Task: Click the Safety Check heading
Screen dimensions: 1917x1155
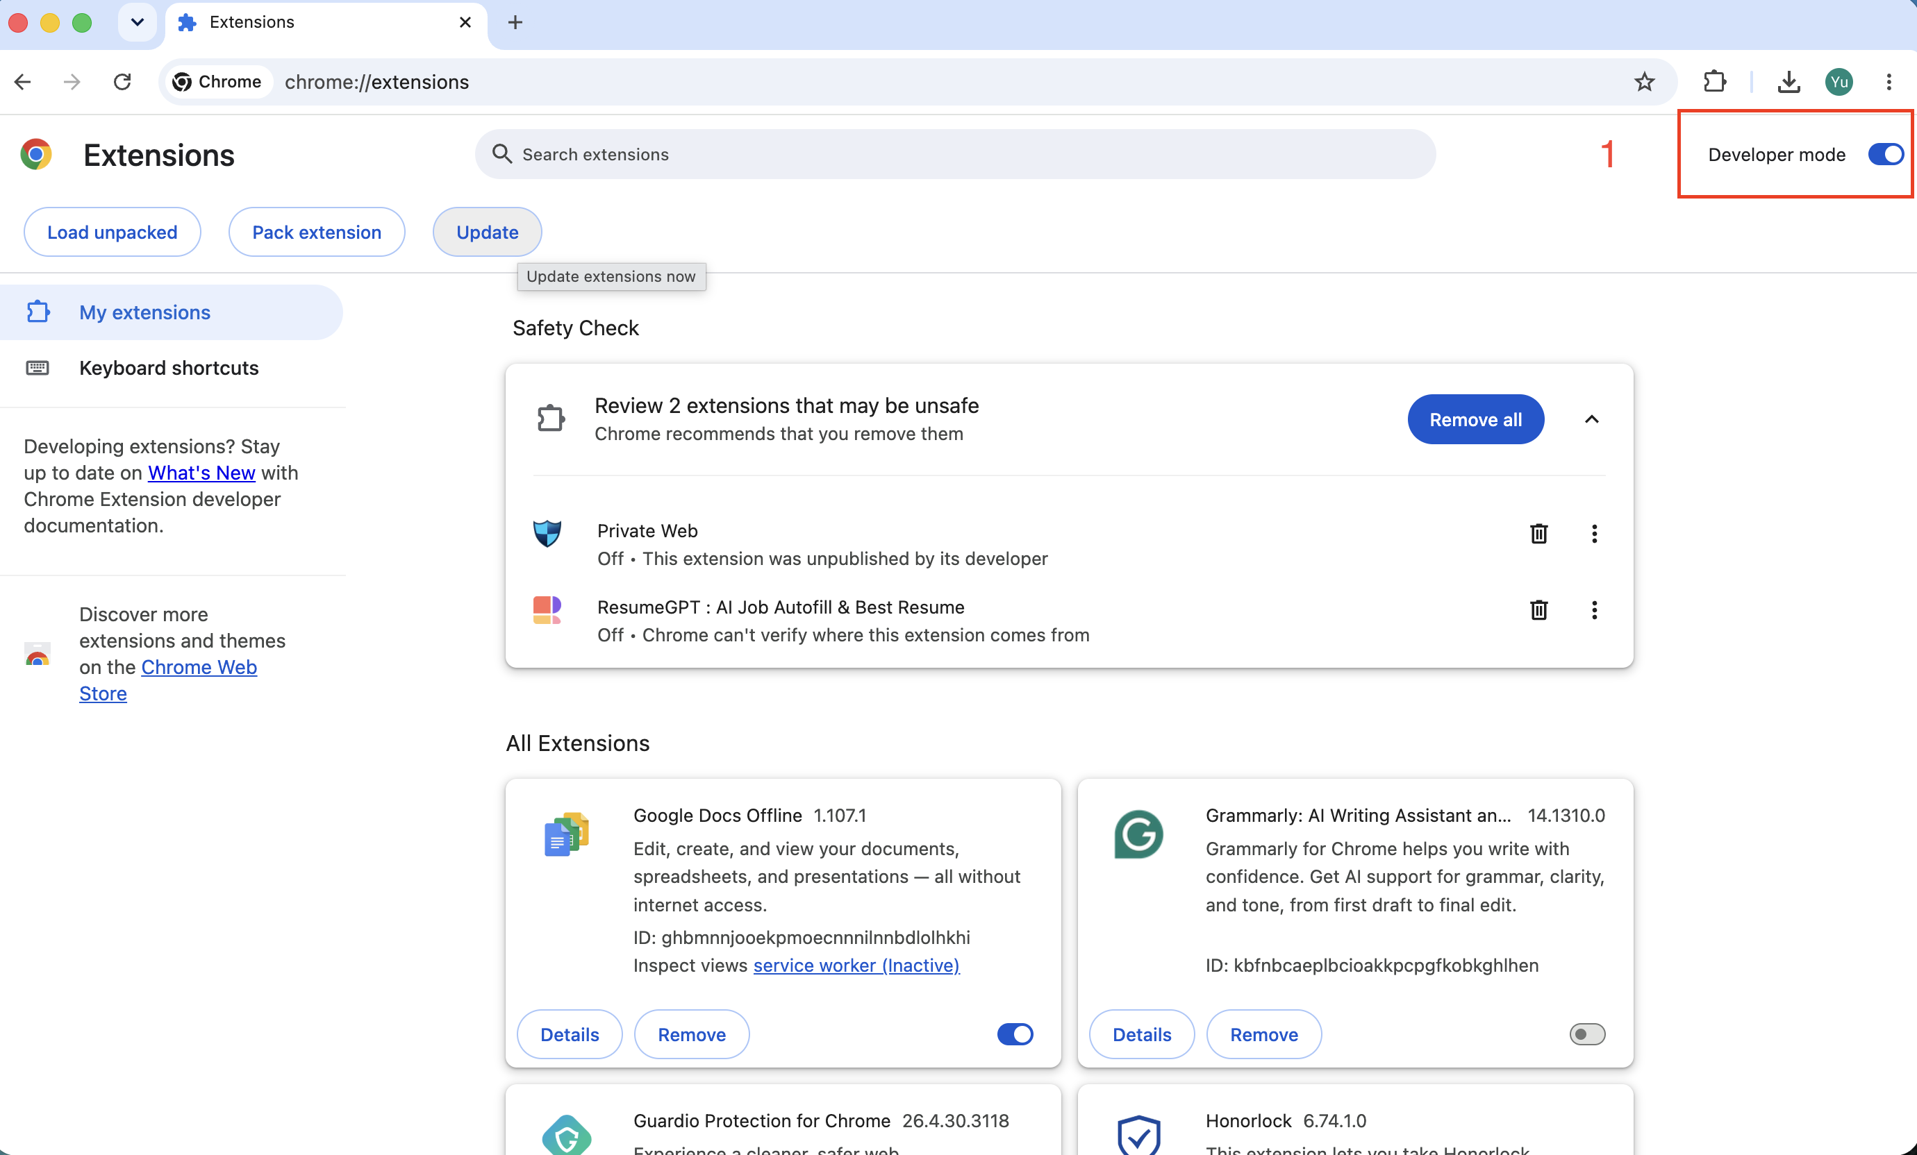Action: (576, 328)
